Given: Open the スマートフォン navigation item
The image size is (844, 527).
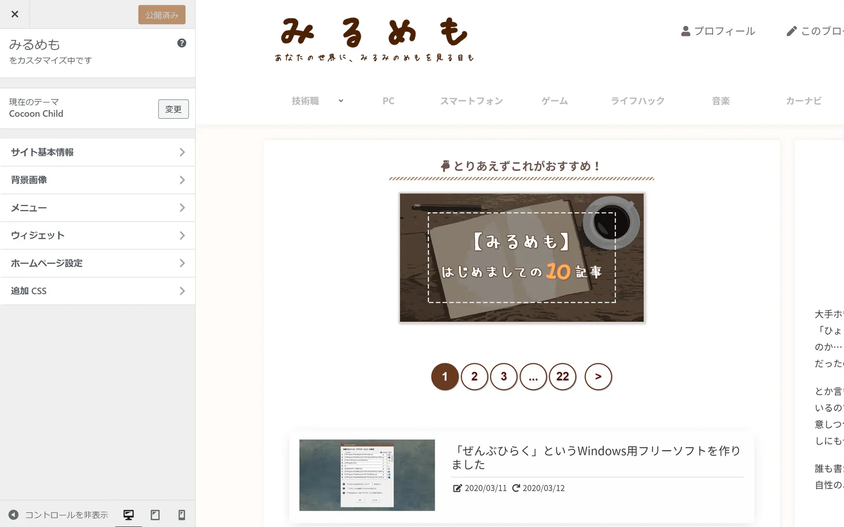Looking at the screenshot, I should [472, 101].
